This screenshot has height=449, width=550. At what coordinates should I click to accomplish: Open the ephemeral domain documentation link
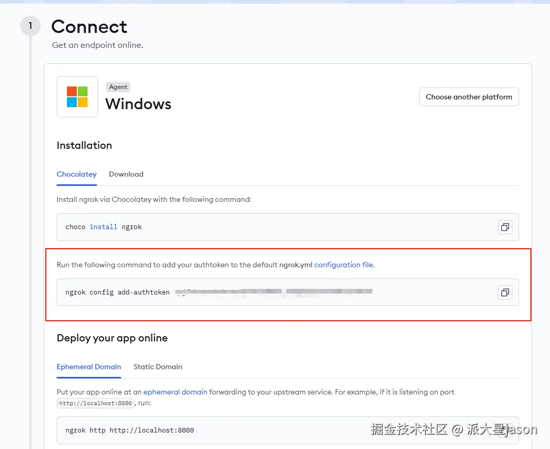[175, 392]
